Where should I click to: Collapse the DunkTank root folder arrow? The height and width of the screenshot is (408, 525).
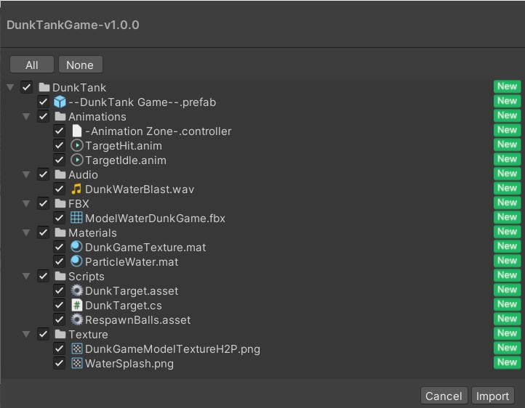(x=10, y=88)
